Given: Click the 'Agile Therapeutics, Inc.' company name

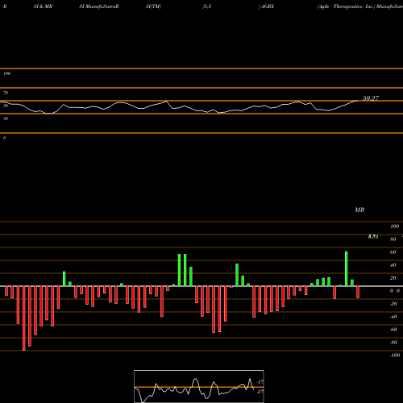Looking at the screenshot, I should 347,6.
